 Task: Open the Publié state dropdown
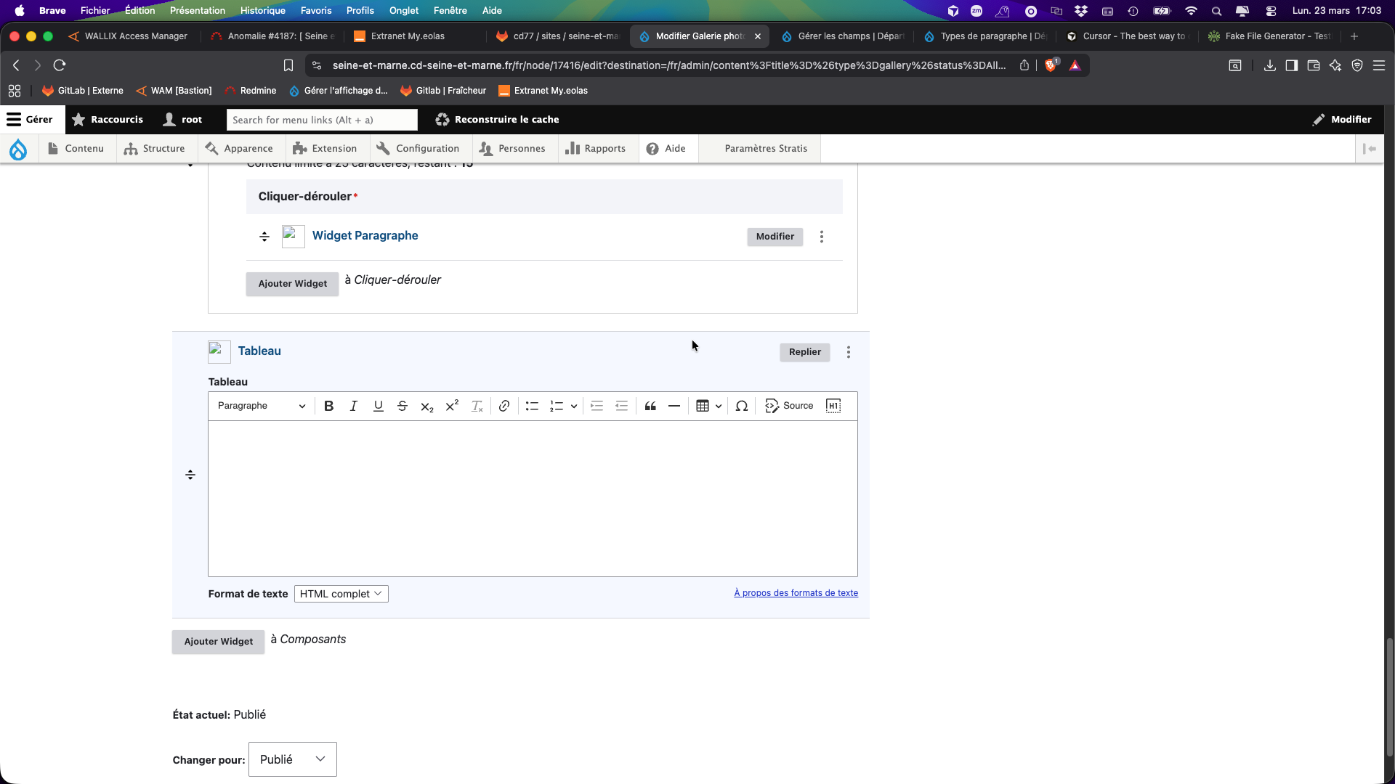pyautogui.click(x=292, y=759)
